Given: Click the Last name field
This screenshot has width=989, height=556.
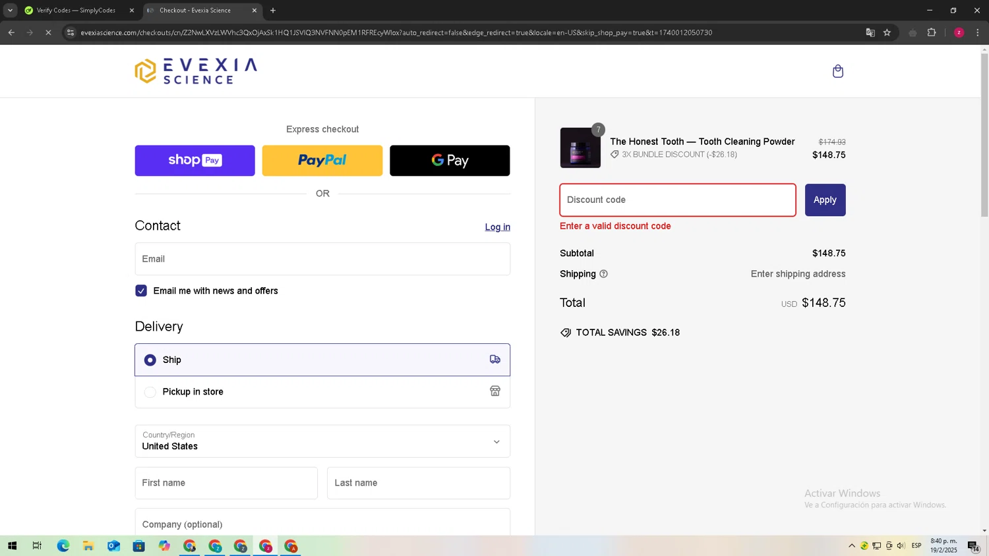Looking at the screenshot, I should click(419, 483).
